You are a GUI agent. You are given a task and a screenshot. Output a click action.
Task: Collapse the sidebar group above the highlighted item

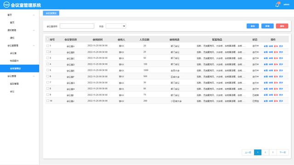point(34,46)
